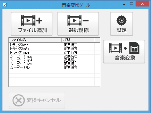Select file トラック2.m4a in list
This screenshot has width=151, height=113.
19,49
